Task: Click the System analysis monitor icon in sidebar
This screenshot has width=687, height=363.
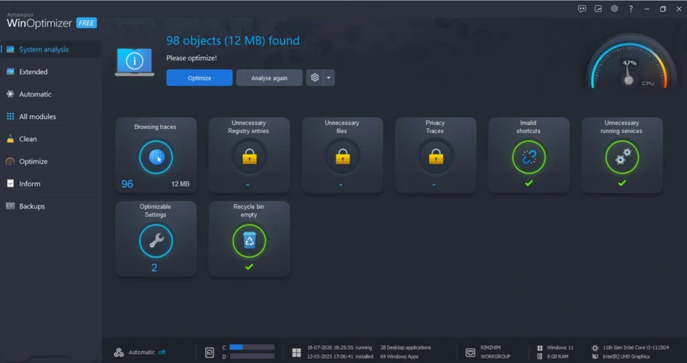Action: (x=10, y=50)
